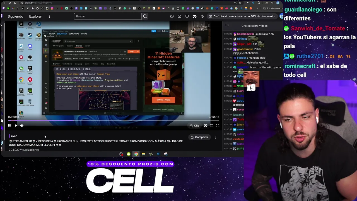Focus the Buscar search field

click(108, 16)
